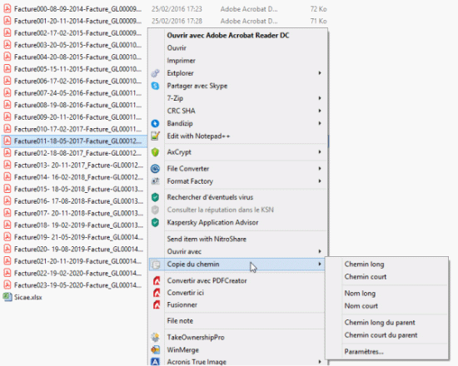Click the Acronis True Image icon
458x366 pixels.
point(155,362)
